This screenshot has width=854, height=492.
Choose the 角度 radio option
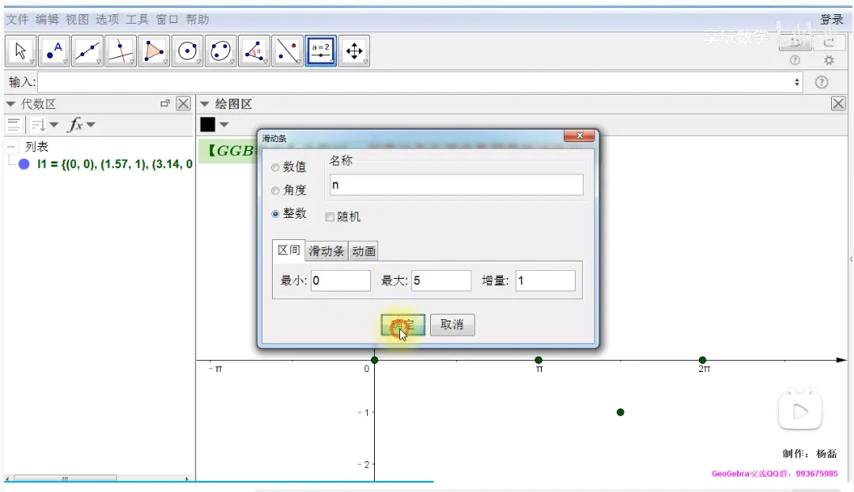tap(275, 190)
